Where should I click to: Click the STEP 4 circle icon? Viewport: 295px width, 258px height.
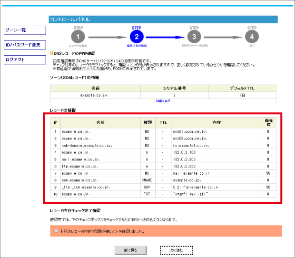[x=252, y=37]
